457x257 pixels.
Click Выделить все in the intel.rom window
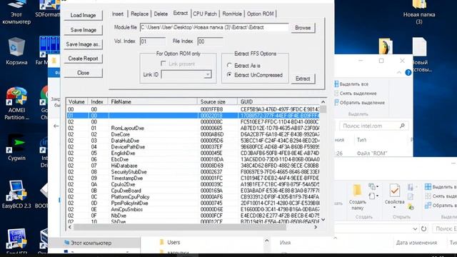coord(351,84)
